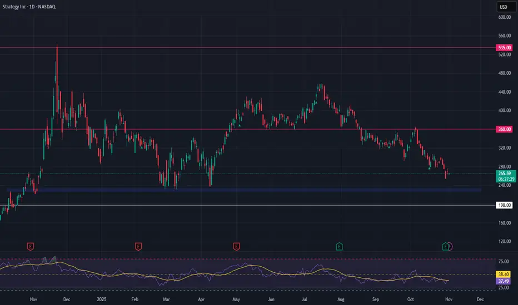Select the white horizontal line at 198.00
The width and height of the screenshot is (518, 305).
point(248,205)
